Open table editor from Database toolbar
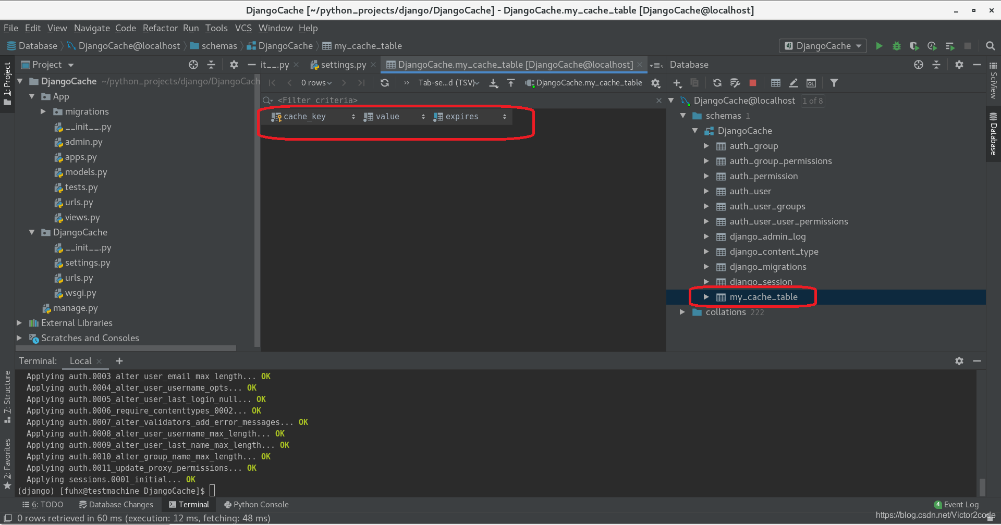 pyautogui.click(x=776, y=83)
